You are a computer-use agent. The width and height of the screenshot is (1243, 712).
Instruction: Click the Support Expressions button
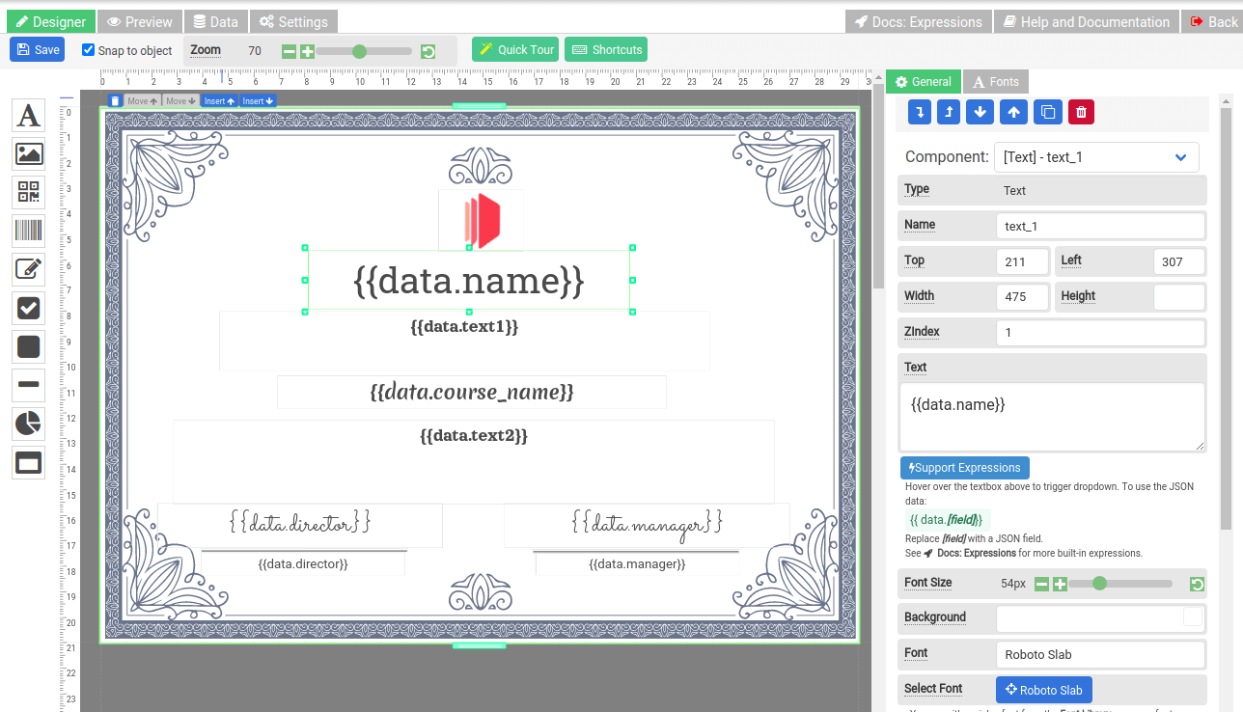point(965,468)
